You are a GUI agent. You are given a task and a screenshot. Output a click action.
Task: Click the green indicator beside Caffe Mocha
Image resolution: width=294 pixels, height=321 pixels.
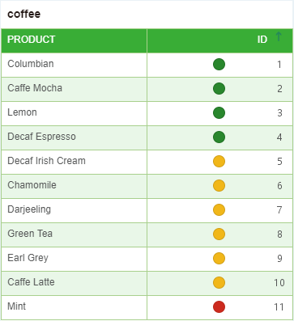tap(219, 89)
